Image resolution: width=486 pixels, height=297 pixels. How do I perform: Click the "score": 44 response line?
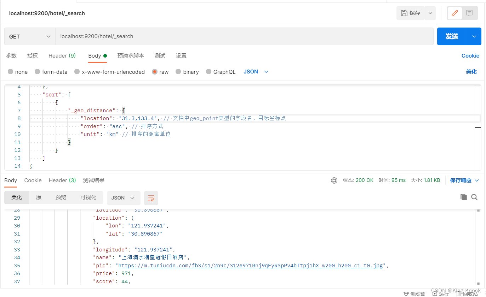tap(112, 281)
